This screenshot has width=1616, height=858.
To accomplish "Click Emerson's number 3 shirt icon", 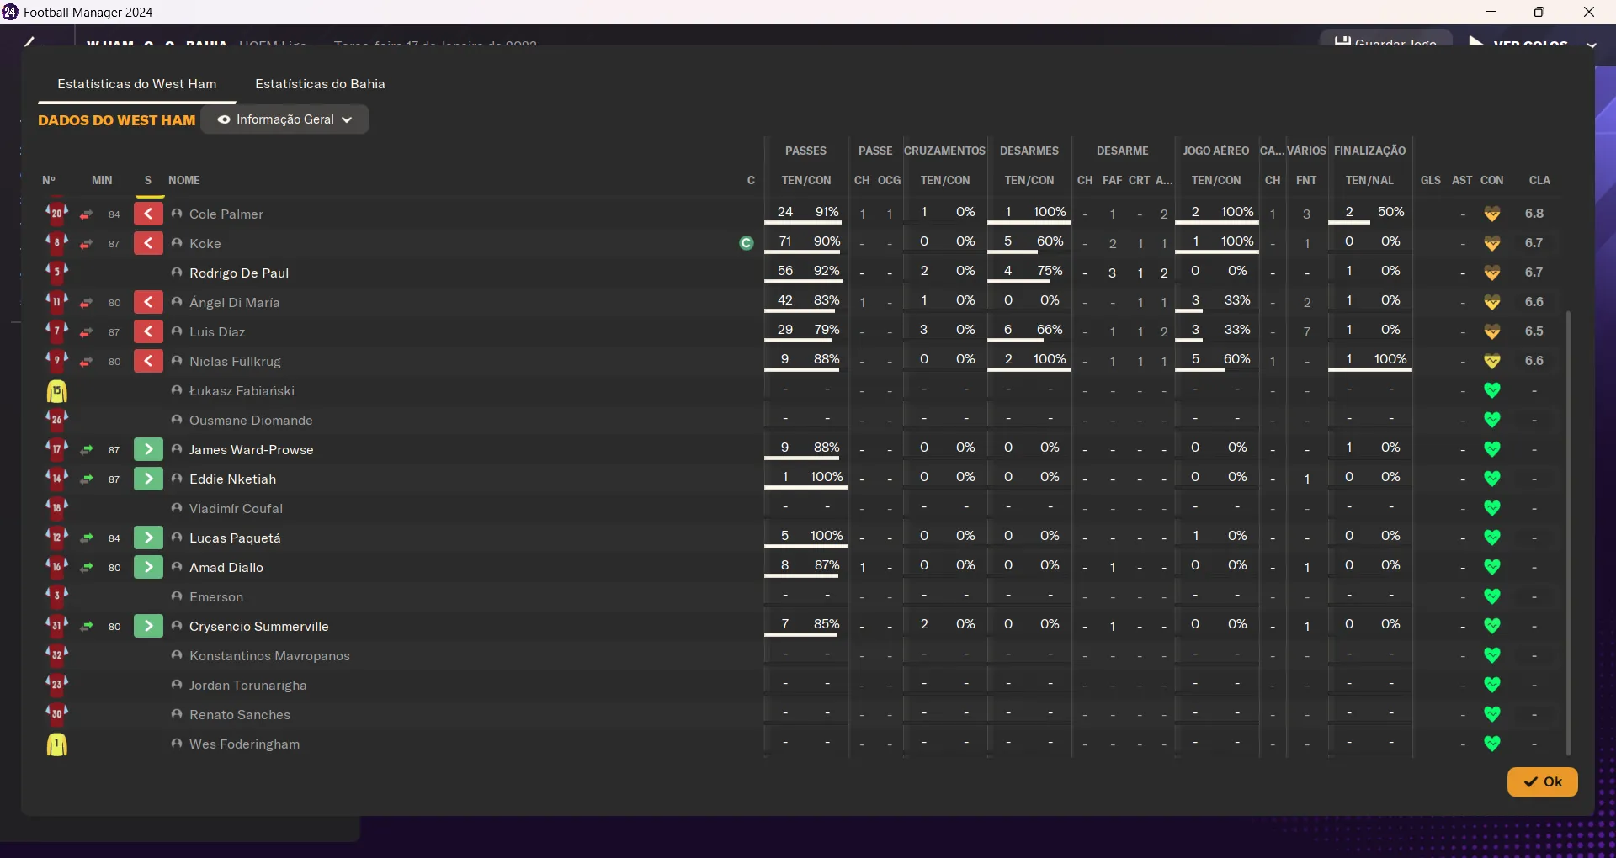I will (56, 596).
